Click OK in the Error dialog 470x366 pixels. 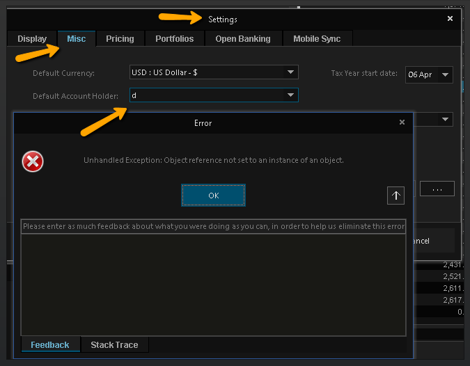[214, 196]
